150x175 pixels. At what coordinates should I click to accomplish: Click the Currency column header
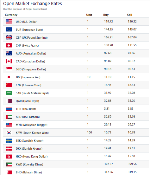pos(11,15)
